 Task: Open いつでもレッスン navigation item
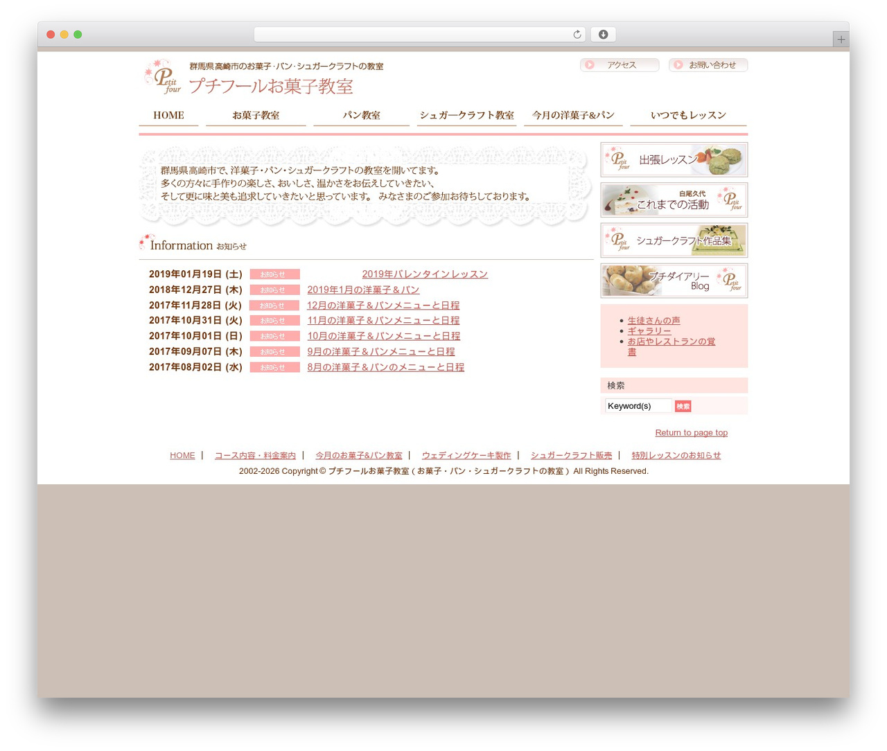pyautogui.click(x=688, y=116)
